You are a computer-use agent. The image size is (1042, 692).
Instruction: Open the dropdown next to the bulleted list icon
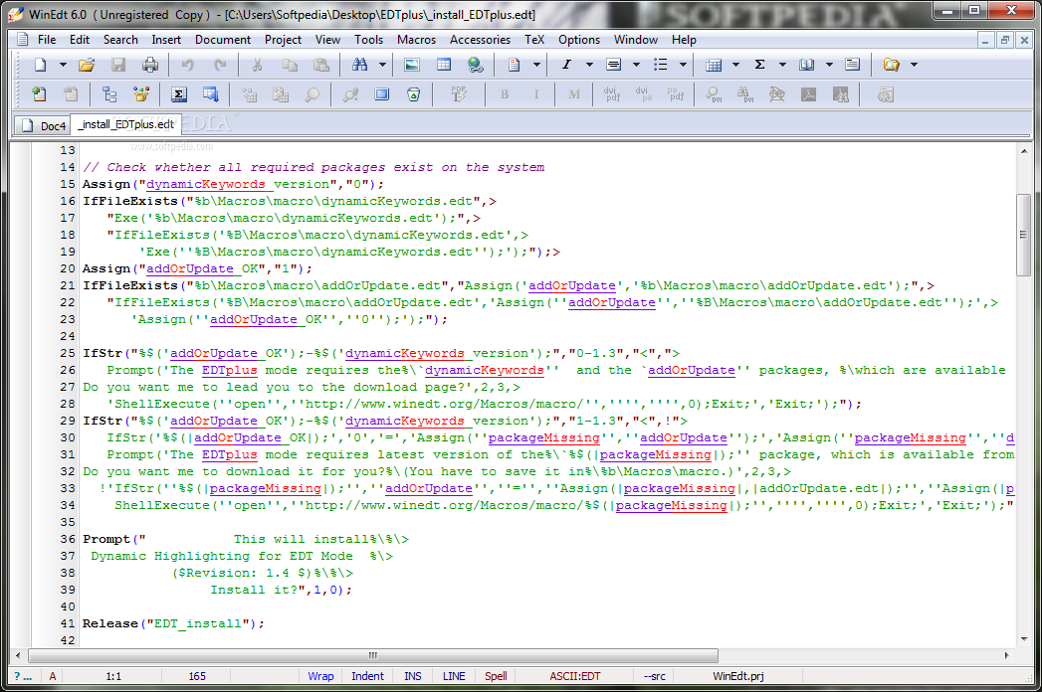point(683,65)
